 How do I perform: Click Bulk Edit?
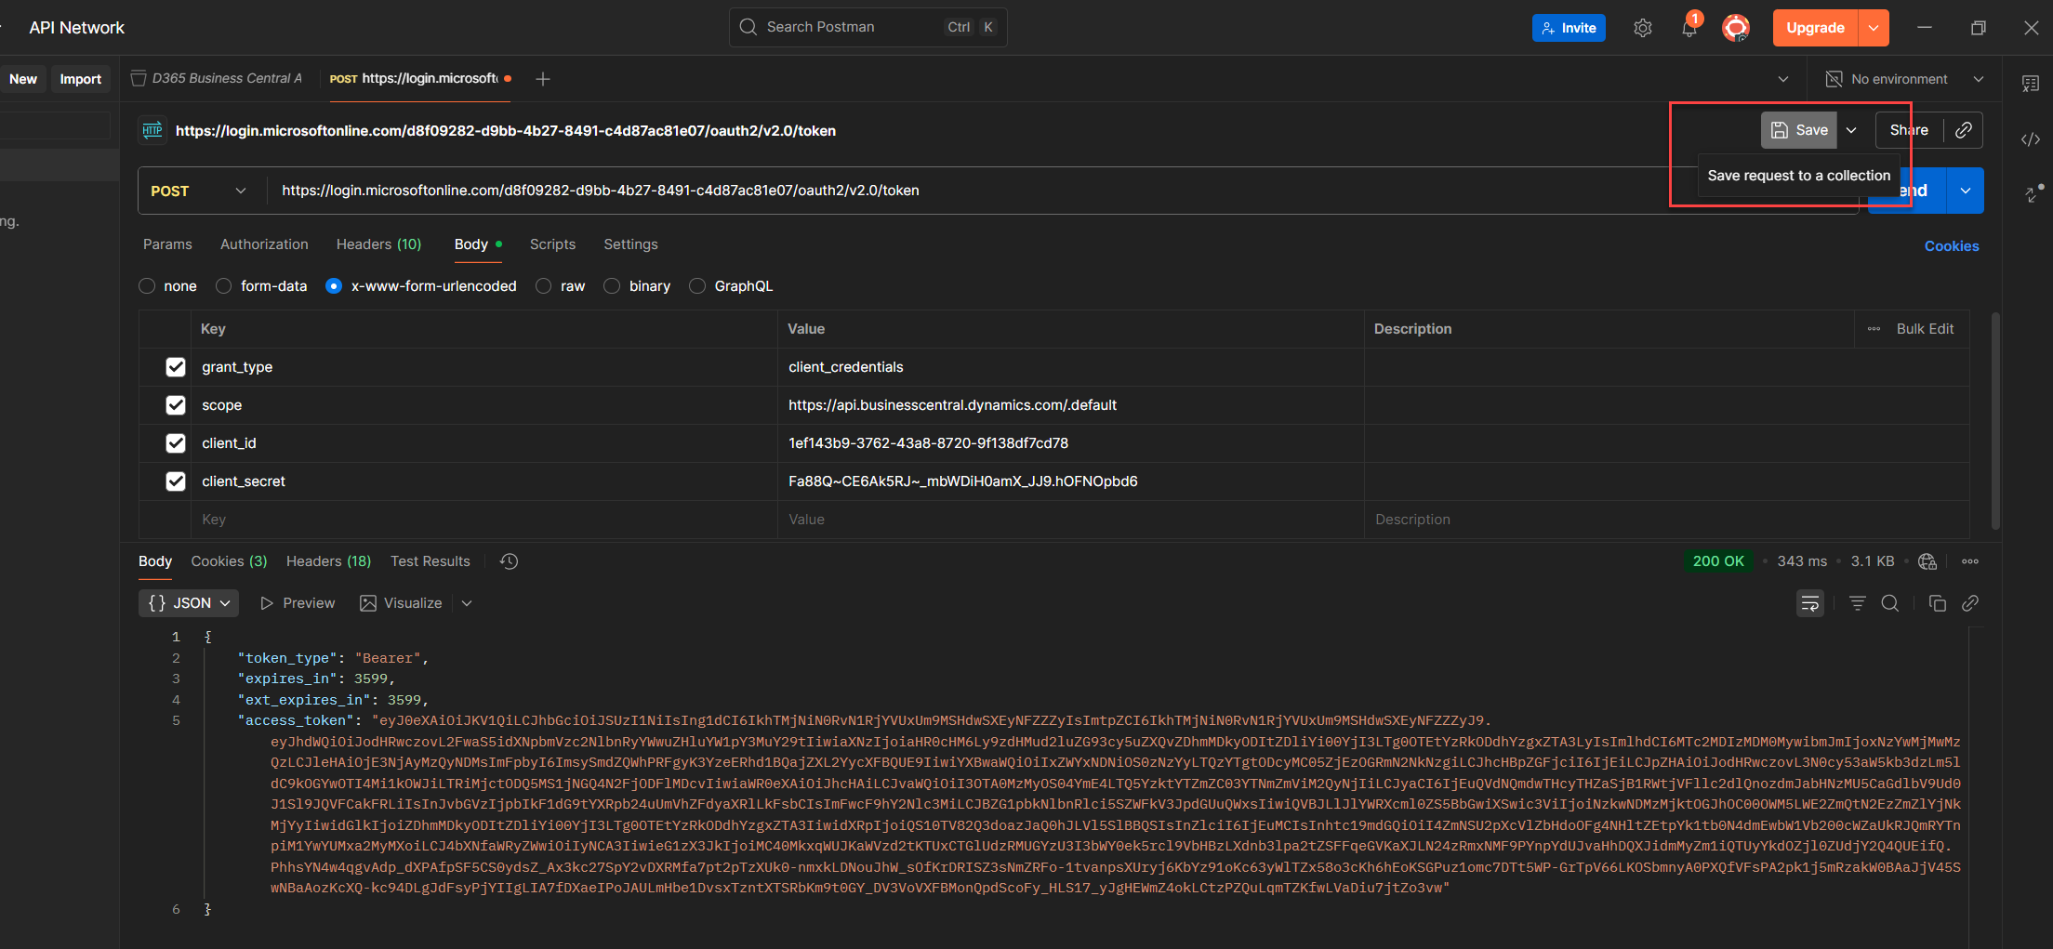click(1925, 329)
